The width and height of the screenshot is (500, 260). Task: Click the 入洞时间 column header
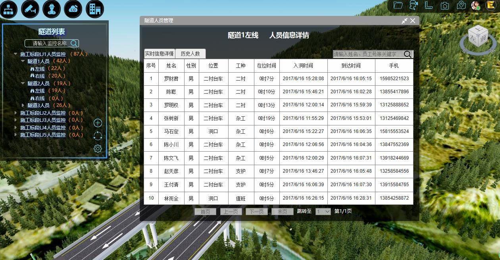pyautogui.click(x=303, y=65)
